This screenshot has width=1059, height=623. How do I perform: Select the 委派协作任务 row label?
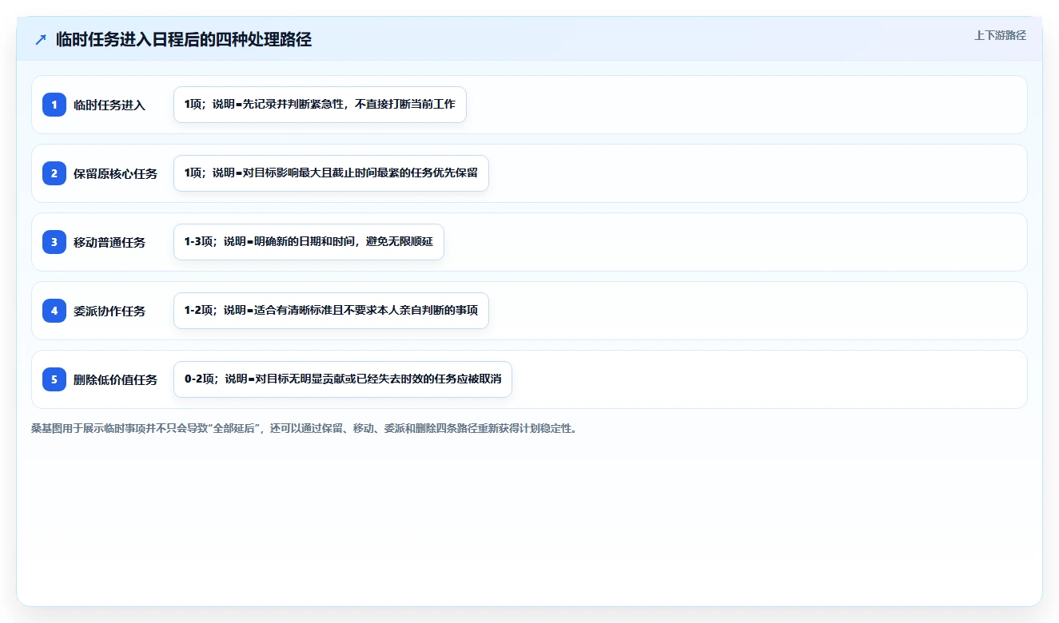point(109,311)
